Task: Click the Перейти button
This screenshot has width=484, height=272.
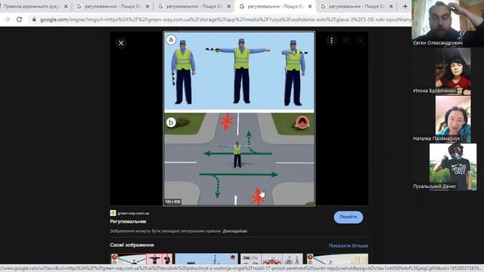Action: (x=348, y=217)
